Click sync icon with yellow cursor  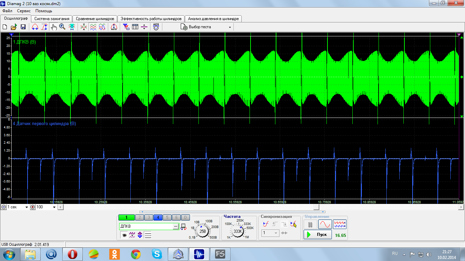point(293,224)
